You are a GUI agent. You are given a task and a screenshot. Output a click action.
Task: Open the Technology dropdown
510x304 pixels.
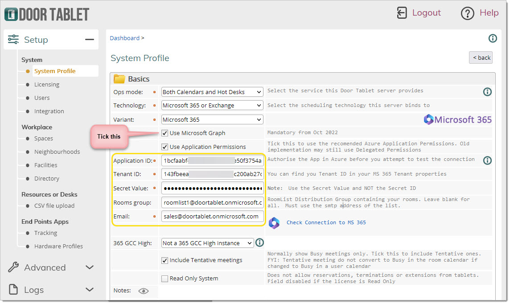(212, 105)
